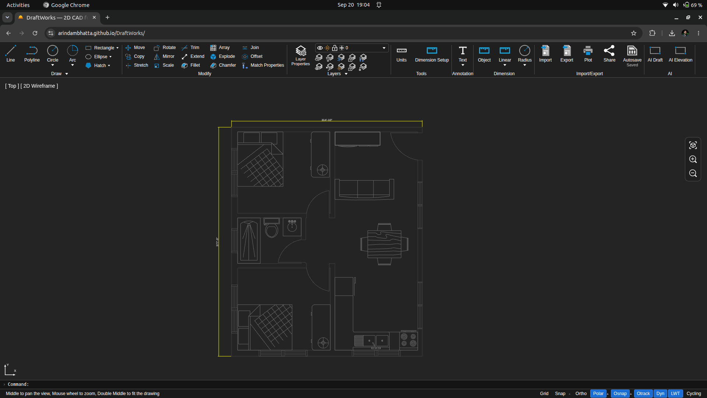Expand the Ellipse options dropdown
This screenshot has width=707, height=398.
(x=110, y=57)
